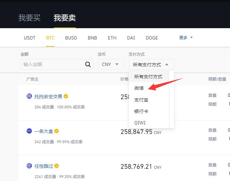
Task: Click the 广告主 column header
Action: click(x=32, y=79)
